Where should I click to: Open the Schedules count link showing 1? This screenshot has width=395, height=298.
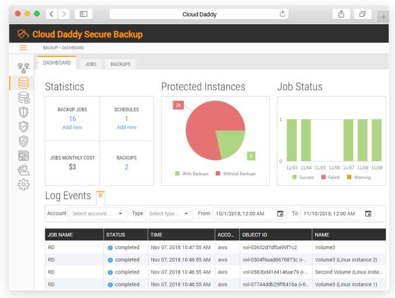click(126, 119)
